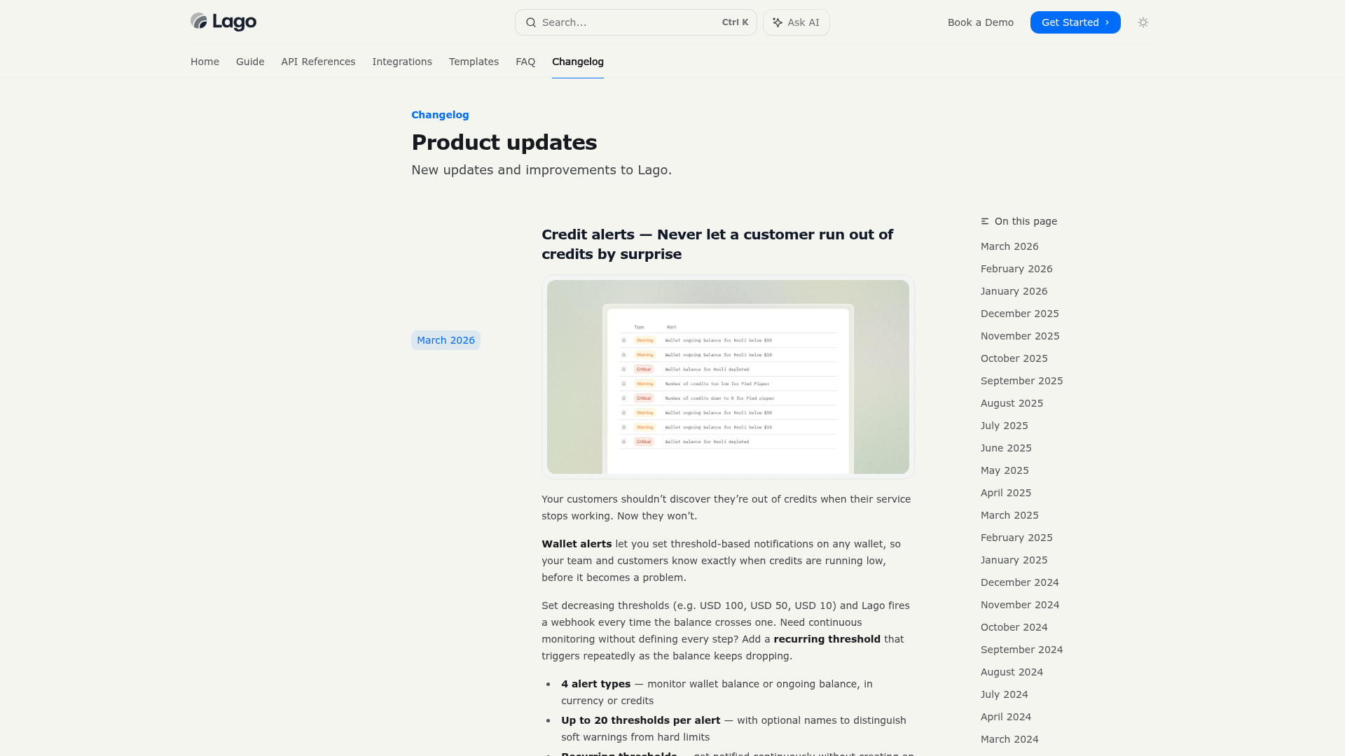
Task: Switch to API References tab
Action: coord(318,62)
